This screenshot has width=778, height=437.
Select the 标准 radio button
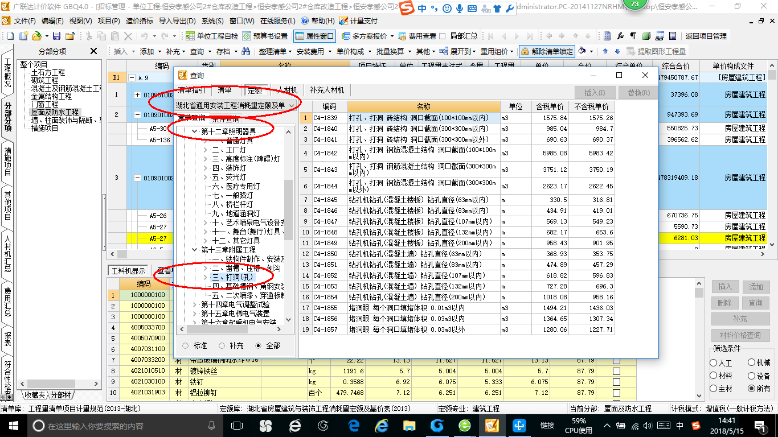pyautogui.click(x=185, y=345)
